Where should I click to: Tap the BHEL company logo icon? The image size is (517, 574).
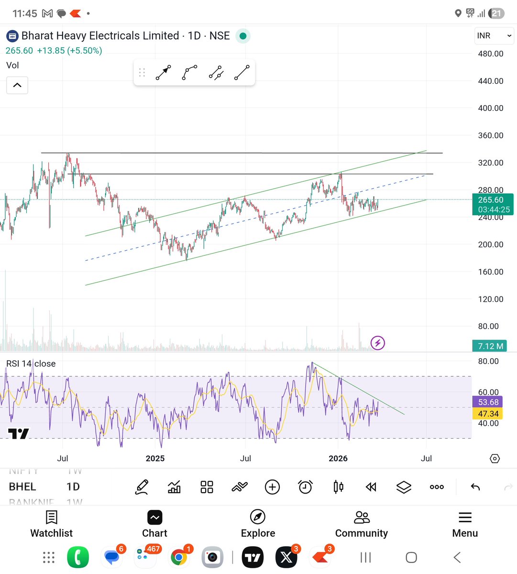[12, 36]
